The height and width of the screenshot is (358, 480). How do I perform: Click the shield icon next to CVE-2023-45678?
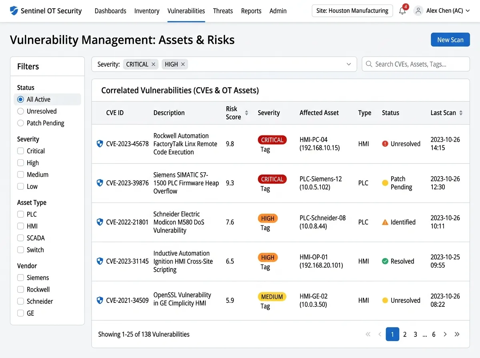(100, 144)
